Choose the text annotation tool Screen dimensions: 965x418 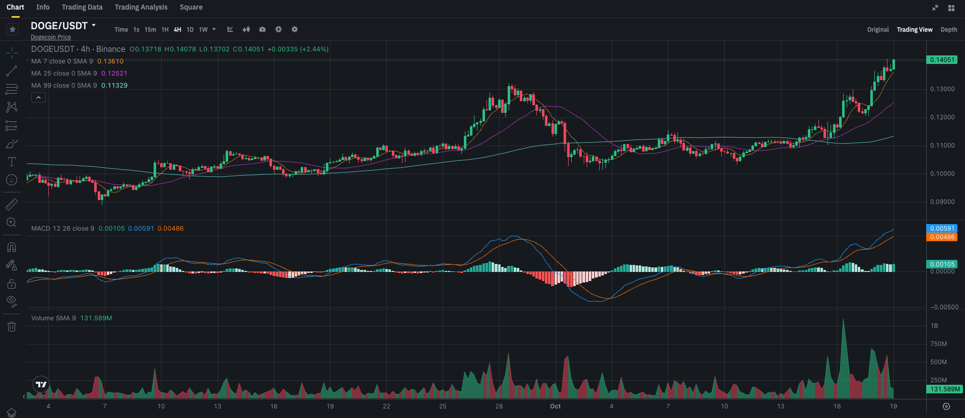coord(12,162)
